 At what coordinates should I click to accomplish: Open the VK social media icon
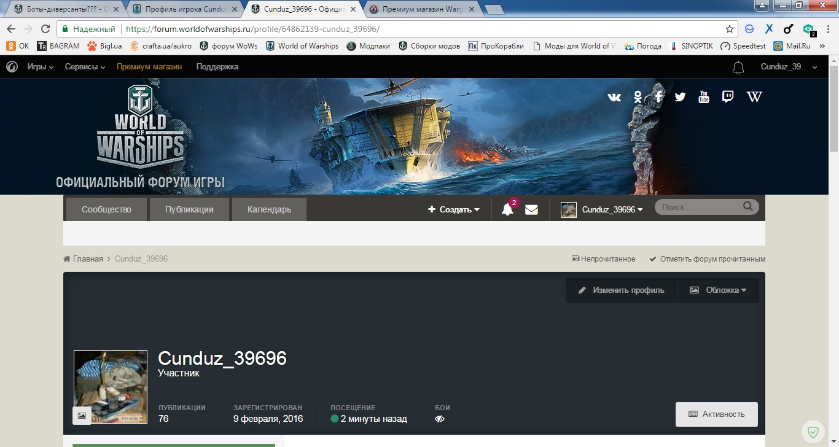click(614, 97)
